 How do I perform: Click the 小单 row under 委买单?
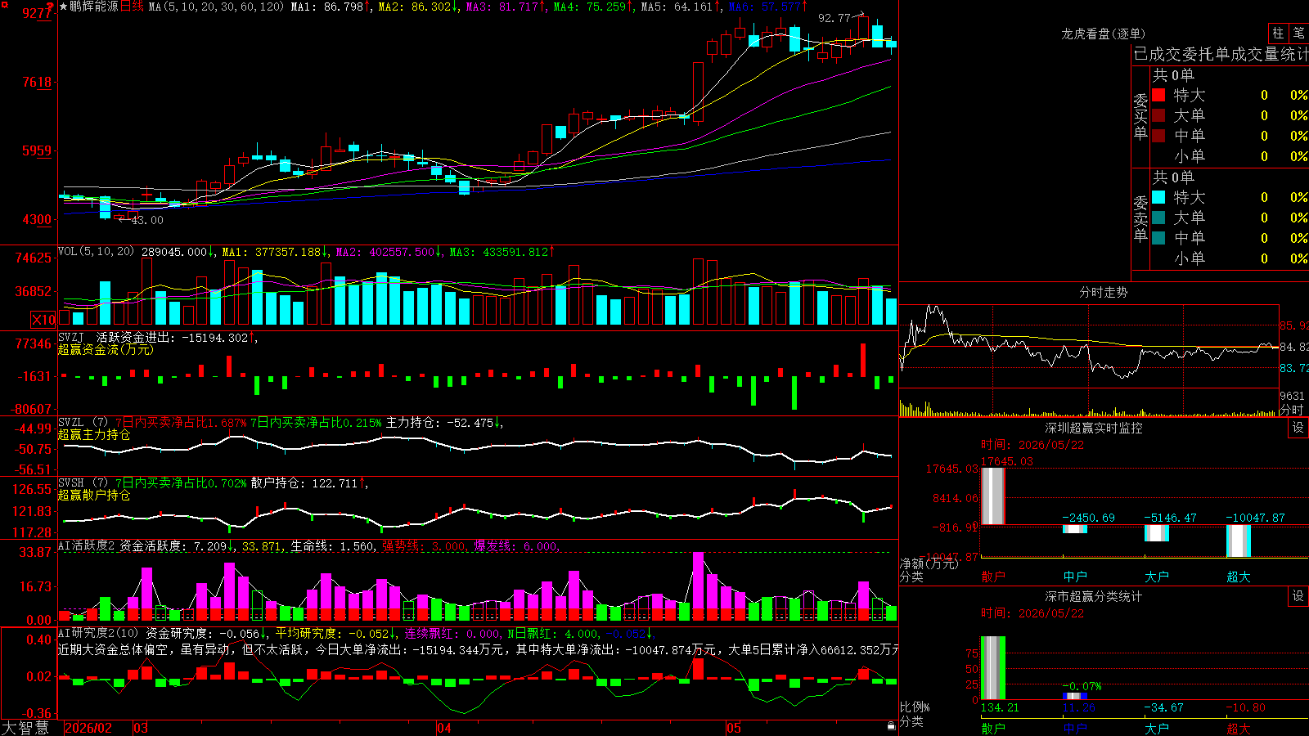(1230, 156)
